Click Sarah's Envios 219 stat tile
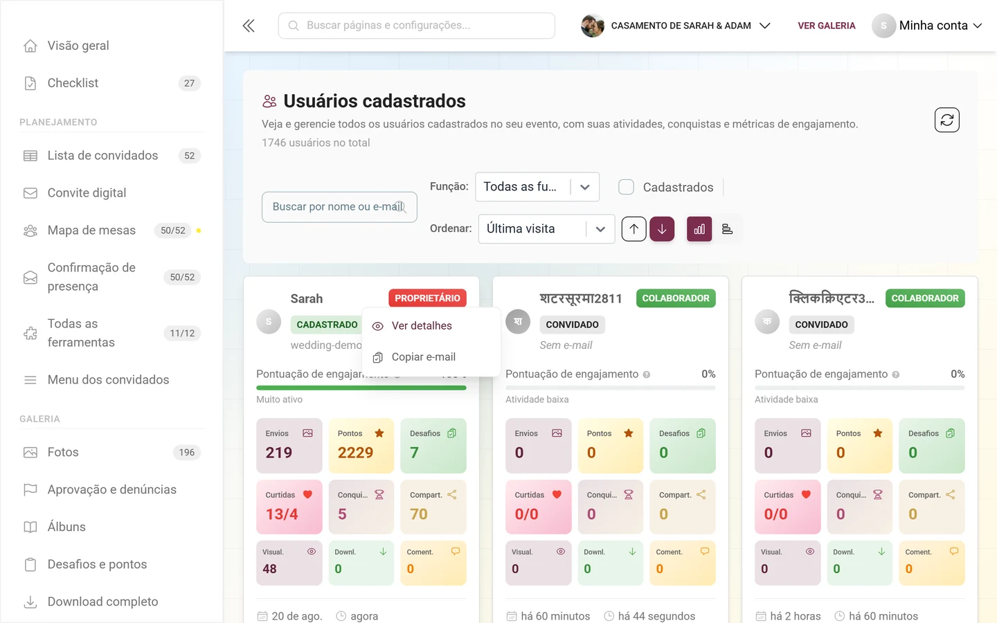Screen dimensions: 997x623 289,446
